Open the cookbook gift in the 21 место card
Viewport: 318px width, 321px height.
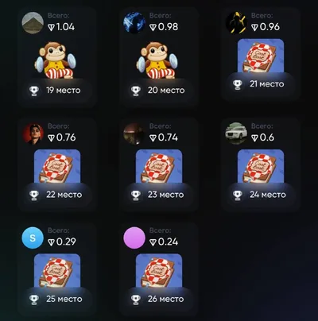tap(261, 56)
